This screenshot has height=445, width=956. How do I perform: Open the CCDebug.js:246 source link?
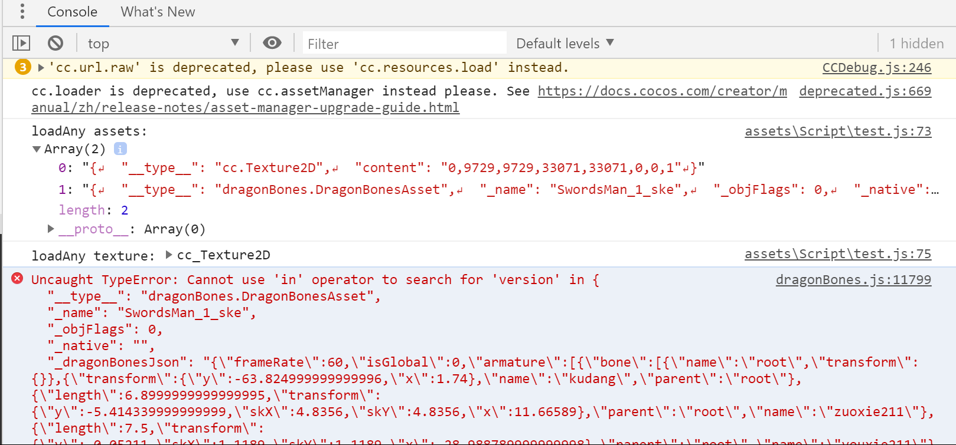pos(876,68)
